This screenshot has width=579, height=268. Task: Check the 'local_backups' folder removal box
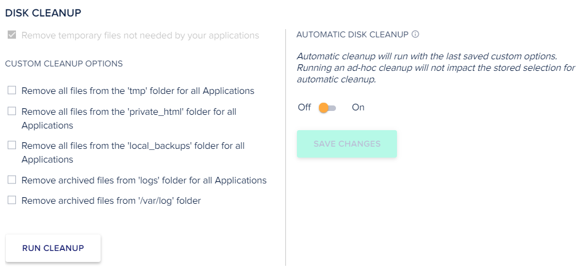[x=12, y=145]
